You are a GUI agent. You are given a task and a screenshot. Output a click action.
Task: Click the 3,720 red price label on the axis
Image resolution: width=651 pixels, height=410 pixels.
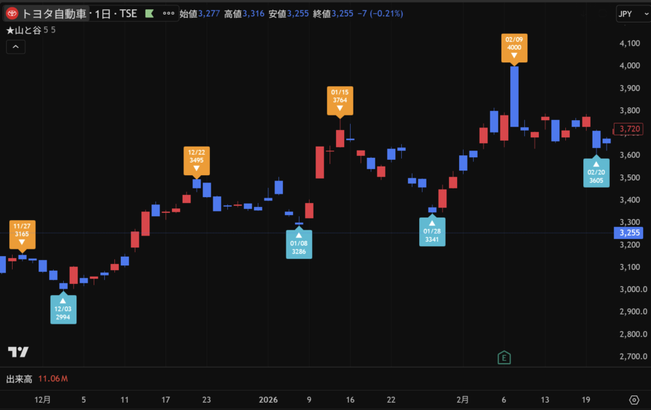click(629, 129)
